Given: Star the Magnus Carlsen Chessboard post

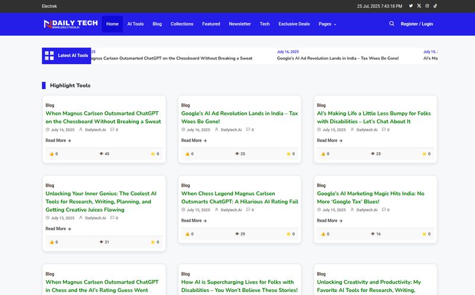Looking at the screenshot, I should 153,154.
